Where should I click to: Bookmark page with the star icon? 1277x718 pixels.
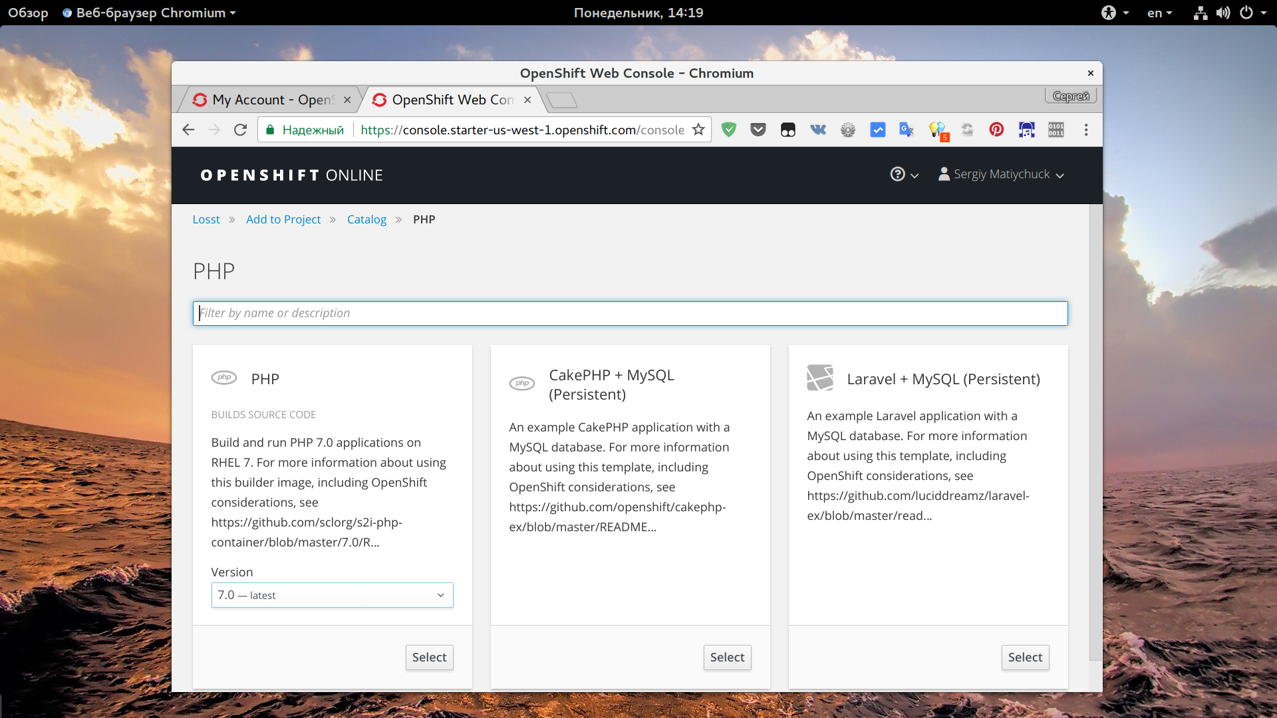[x=698, y=130]
